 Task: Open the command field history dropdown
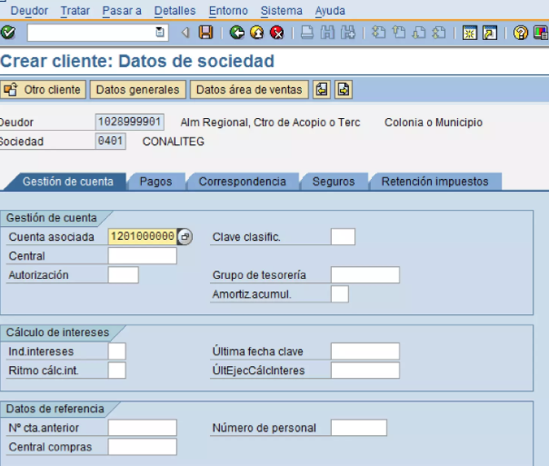click(160, 32)
